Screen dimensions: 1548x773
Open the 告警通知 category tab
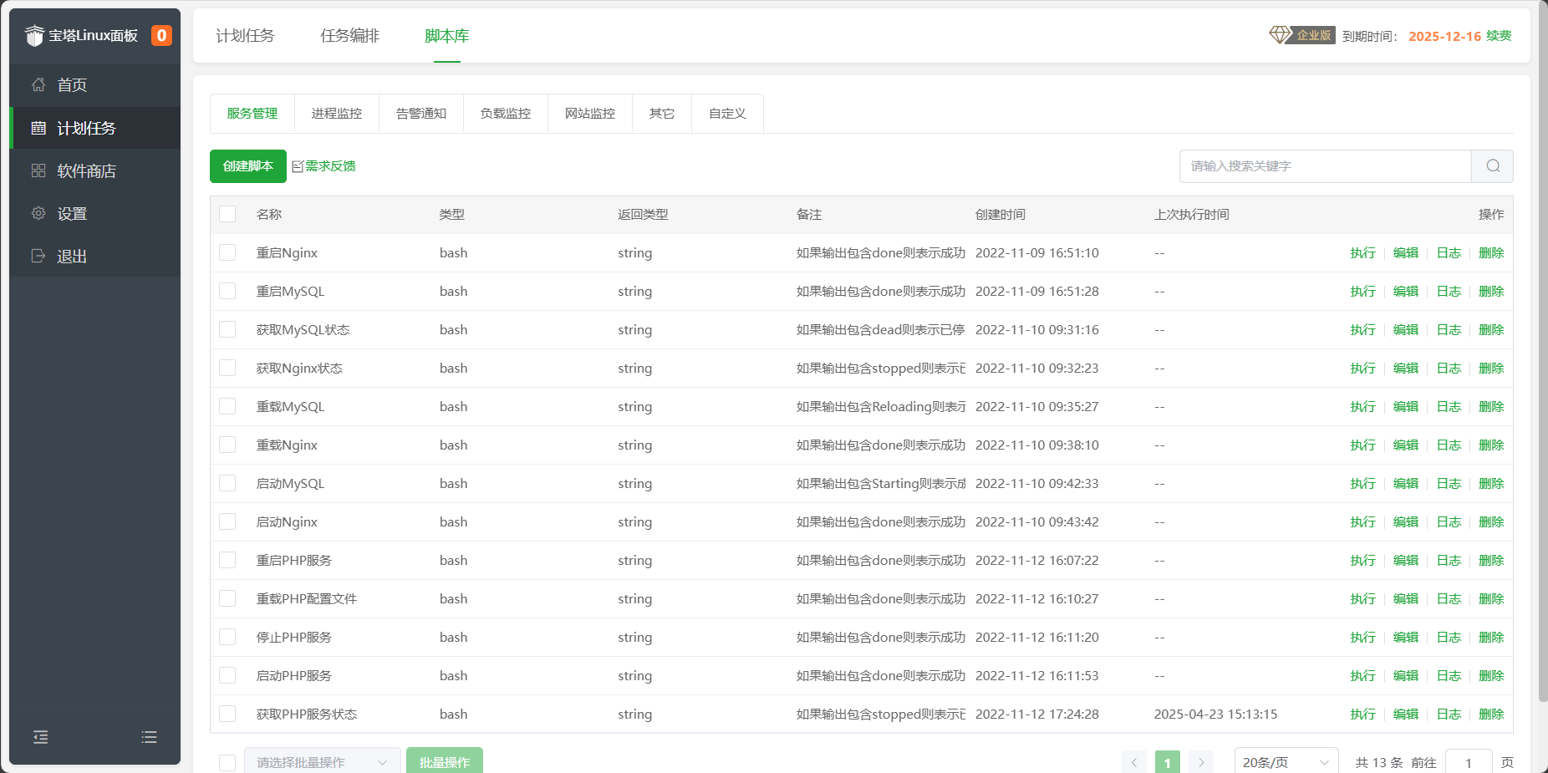point(421,114)
